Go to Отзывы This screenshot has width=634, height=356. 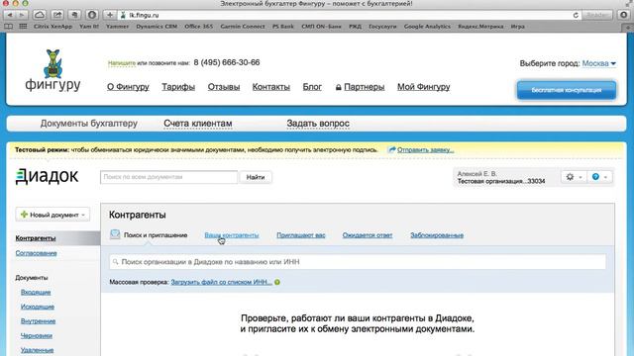pos(224,87)
